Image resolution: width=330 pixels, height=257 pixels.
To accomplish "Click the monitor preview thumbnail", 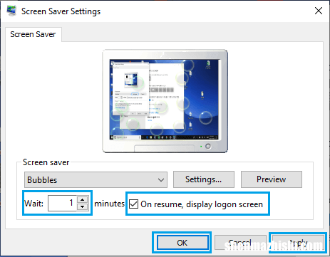I will tap(165, 101).
